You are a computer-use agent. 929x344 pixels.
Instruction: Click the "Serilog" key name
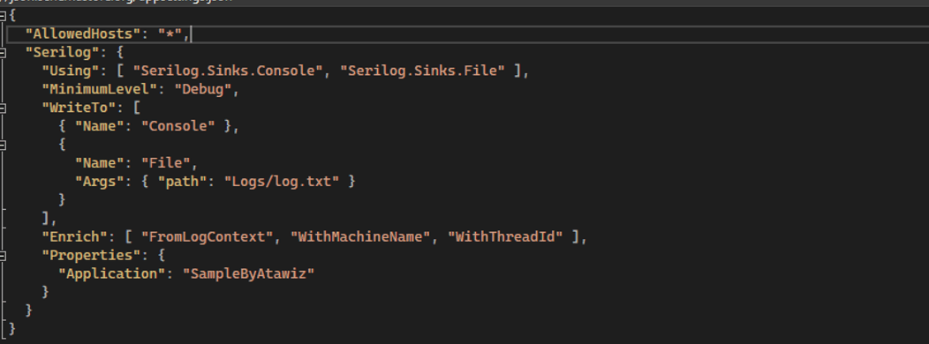[x=62, y=53]
